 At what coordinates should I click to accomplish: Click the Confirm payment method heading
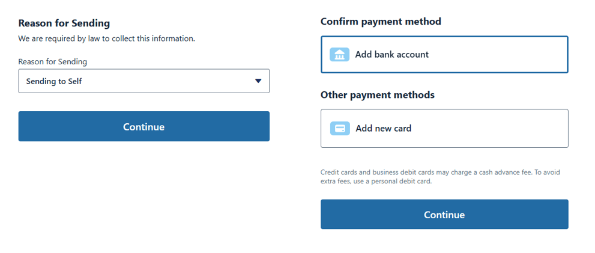[x=381, y=22]
